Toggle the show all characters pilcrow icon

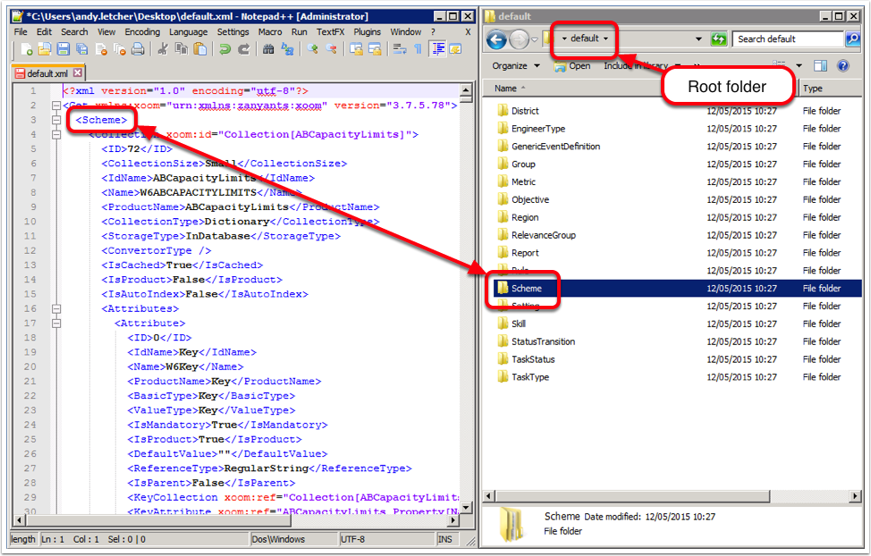418,50
